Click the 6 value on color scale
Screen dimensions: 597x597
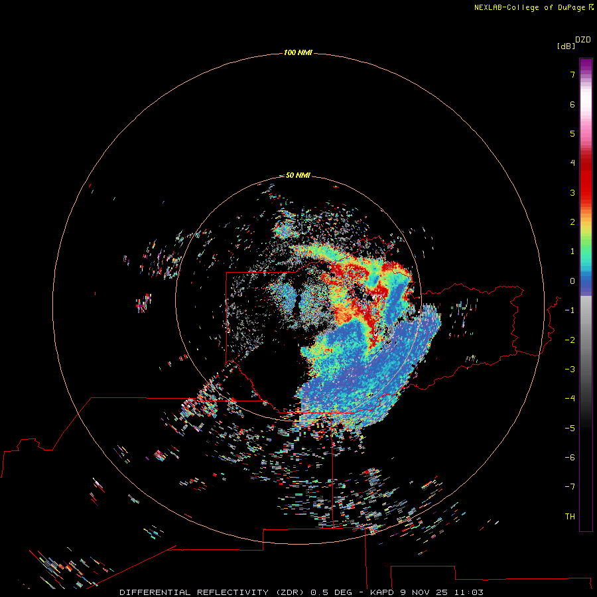[572, 104]
